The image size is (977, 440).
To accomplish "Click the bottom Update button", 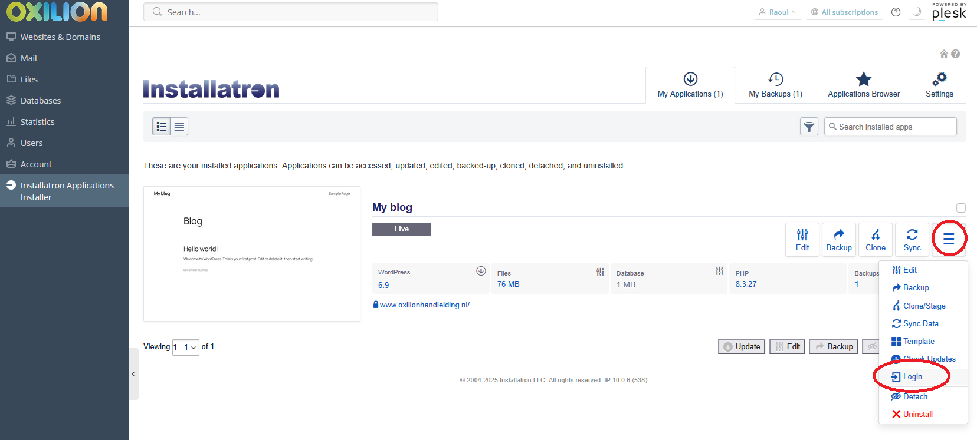I will (742, 346).
